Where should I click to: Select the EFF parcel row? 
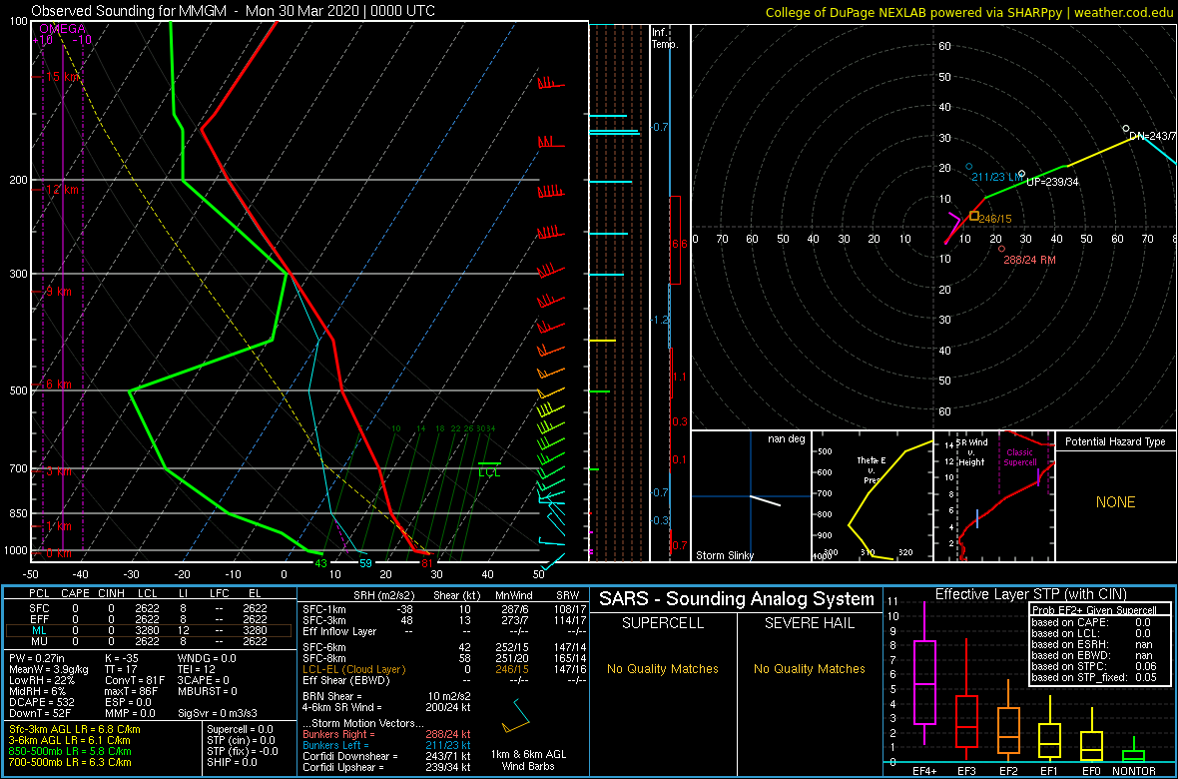148,619
